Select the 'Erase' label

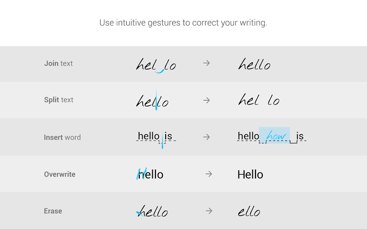click(x=53, y=211)
